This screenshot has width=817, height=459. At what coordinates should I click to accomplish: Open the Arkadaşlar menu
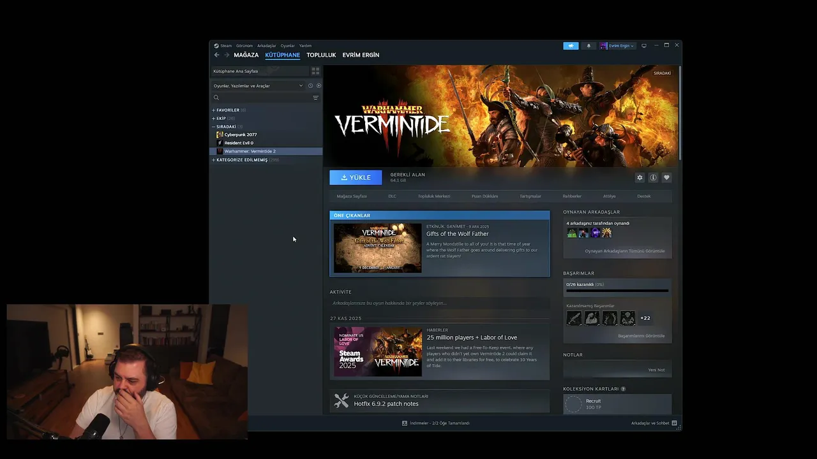point(267,46)
